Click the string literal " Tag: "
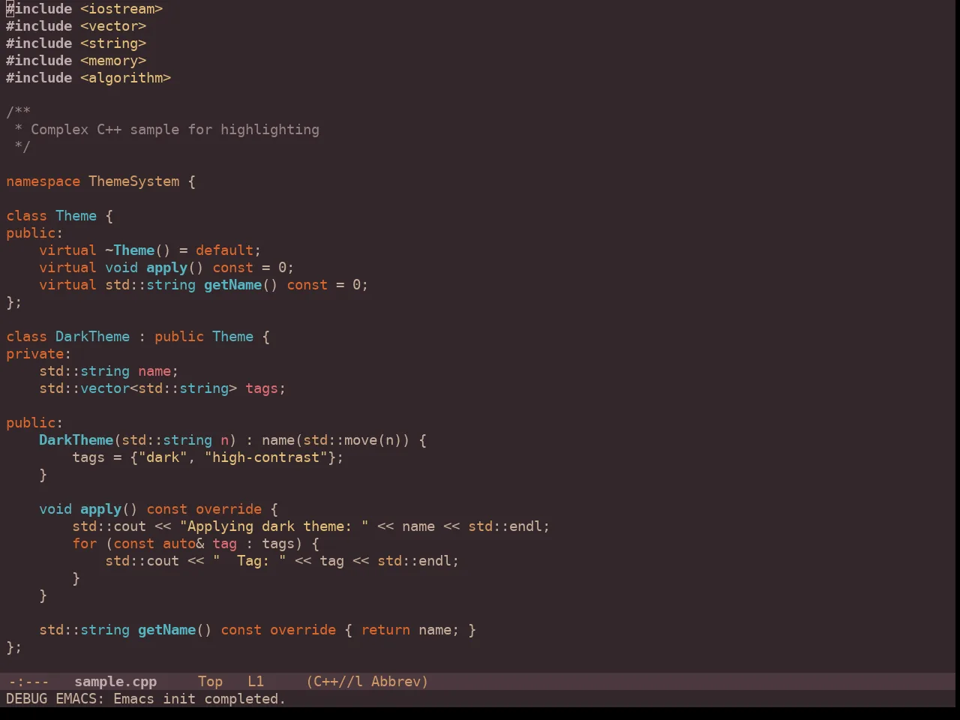Image resolution: width=960 pixels, height=720 pixels. click(249, 561)
